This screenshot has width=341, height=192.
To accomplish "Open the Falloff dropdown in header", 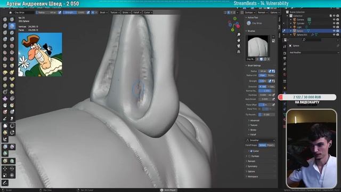I will pyautogui.click(x=137, y=12).
